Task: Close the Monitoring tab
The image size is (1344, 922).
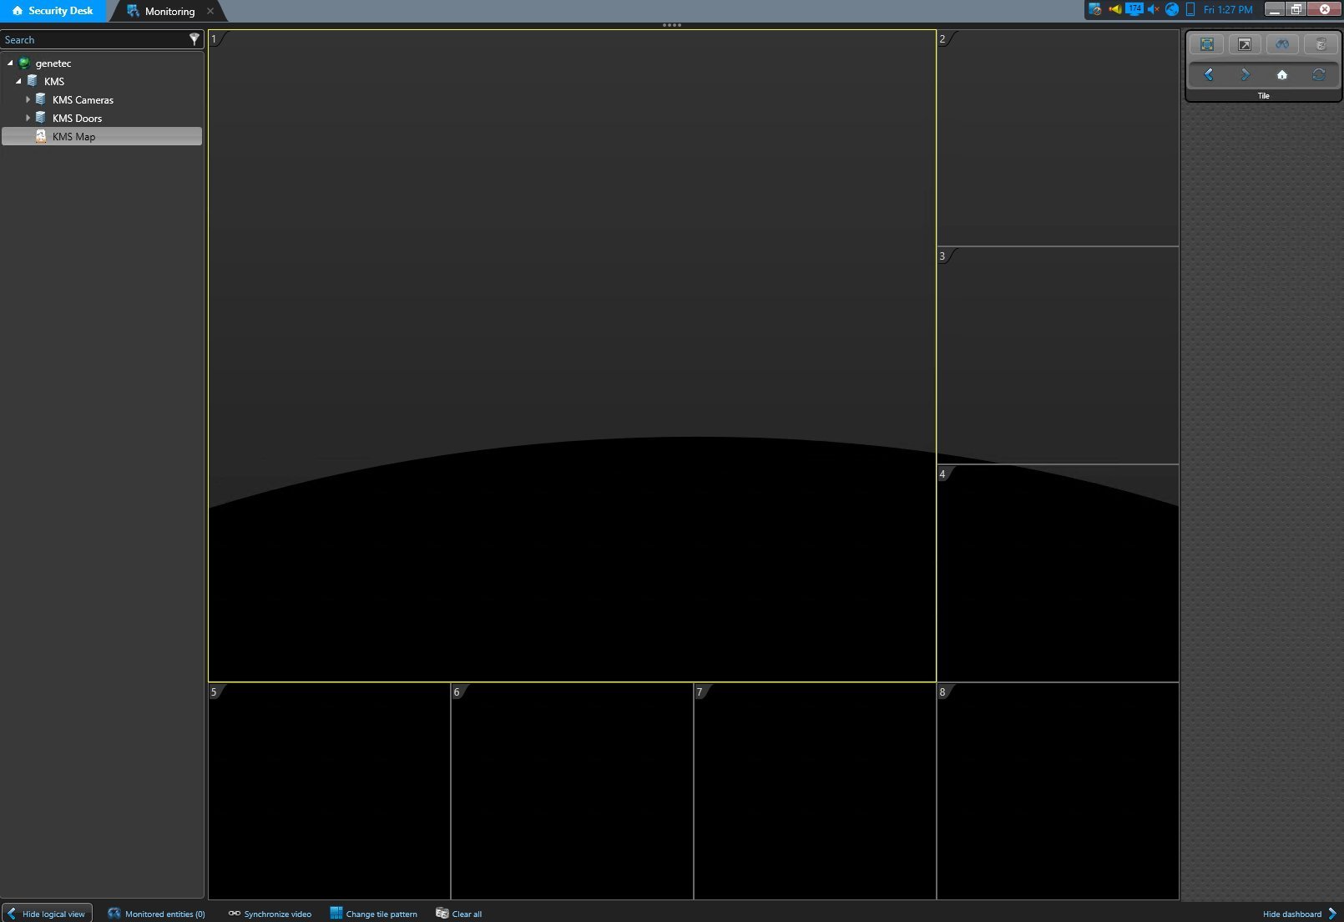Action: [x=210, y=11]
